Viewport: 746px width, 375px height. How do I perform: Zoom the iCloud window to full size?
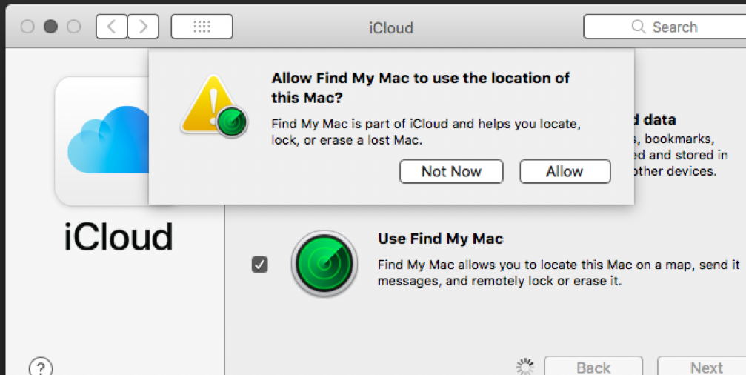pos(73,27)
